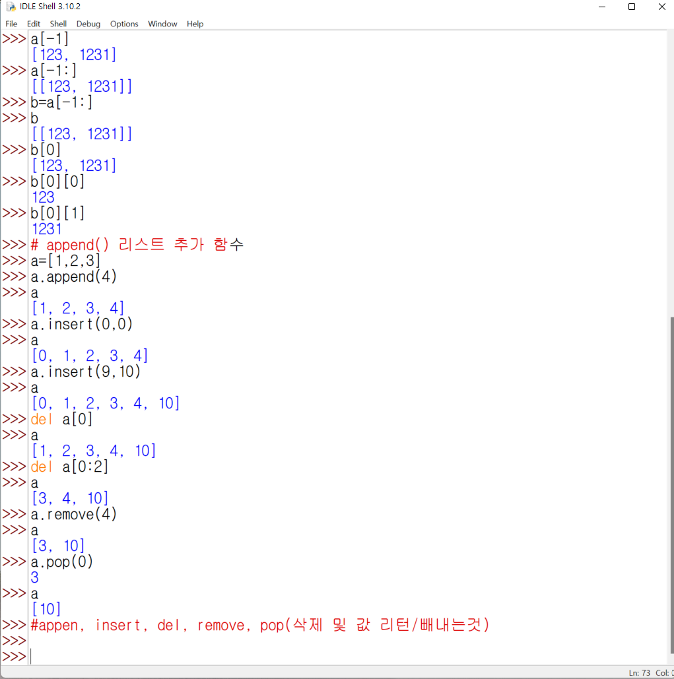Click the empty input line at last prompt
Viewport: 674px width, 679px height.
(347, 657)
